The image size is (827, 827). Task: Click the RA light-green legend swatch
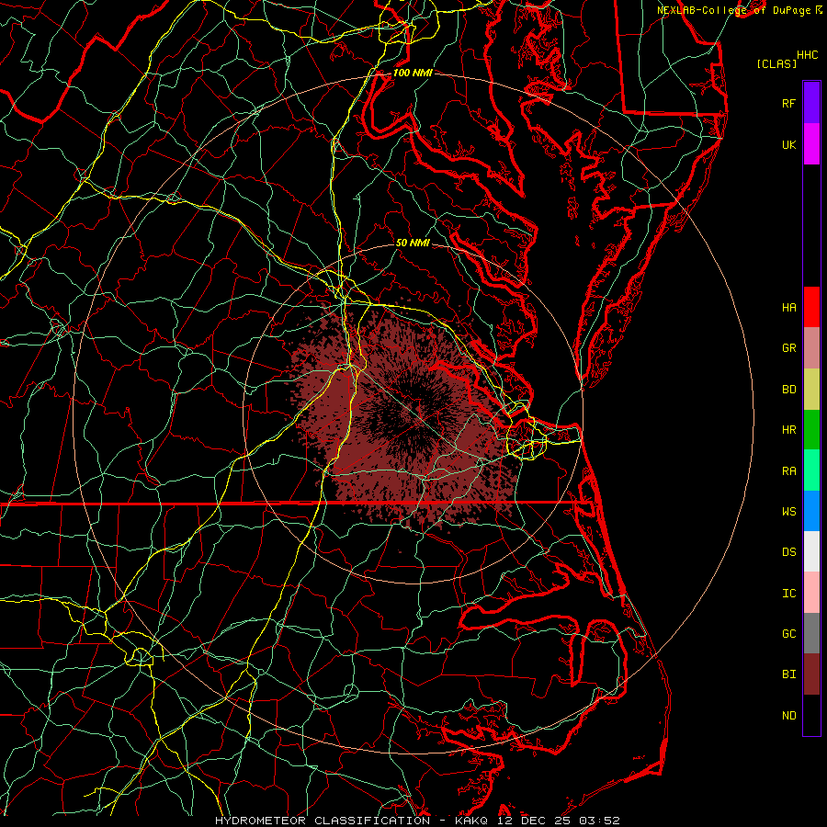(x=811, y=470)
